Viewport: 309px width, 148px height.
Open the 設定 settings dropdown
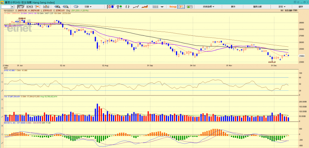[282, 7]
